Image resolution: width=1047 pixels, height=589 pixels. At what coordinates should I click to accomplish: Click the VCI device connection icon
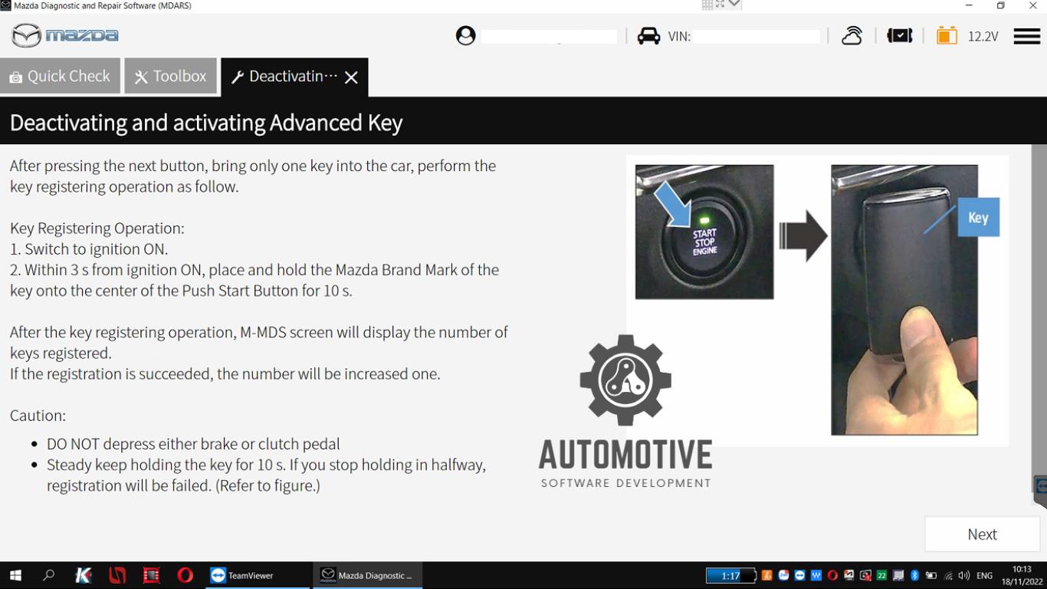(x=899, y=36)
